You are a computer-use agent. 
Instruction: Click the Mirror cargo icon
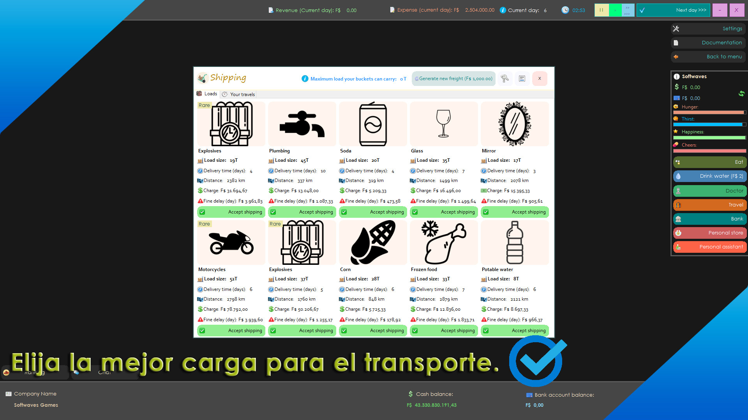pos(515,124)
